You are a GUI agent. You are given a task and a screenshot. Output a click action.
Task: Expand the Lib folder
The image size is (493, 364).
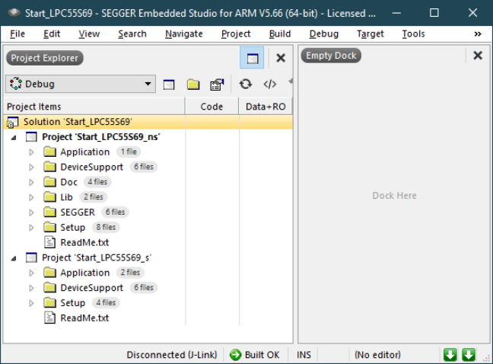point(31,197)
